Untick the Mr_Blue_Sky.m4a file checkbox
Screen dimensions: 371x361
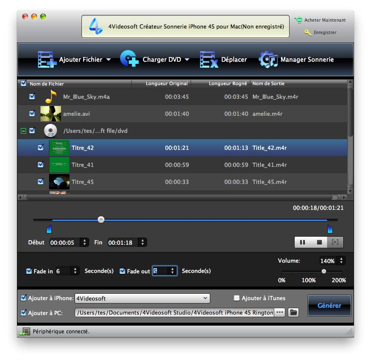32,97
